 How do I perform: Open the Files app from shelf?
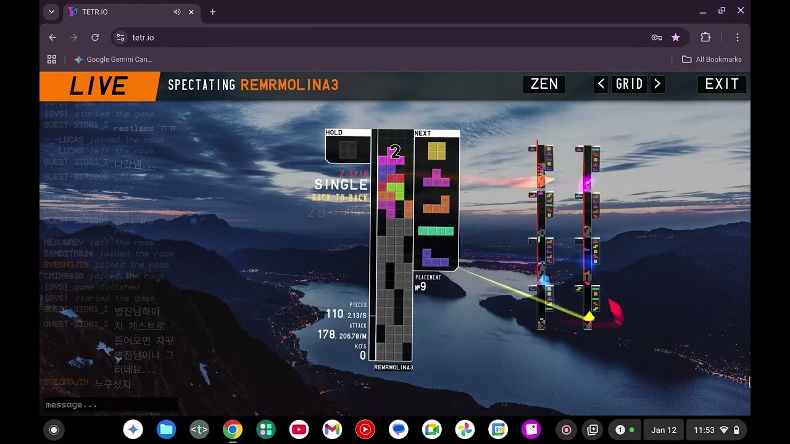pyautogui.click(x=166, y=430)
